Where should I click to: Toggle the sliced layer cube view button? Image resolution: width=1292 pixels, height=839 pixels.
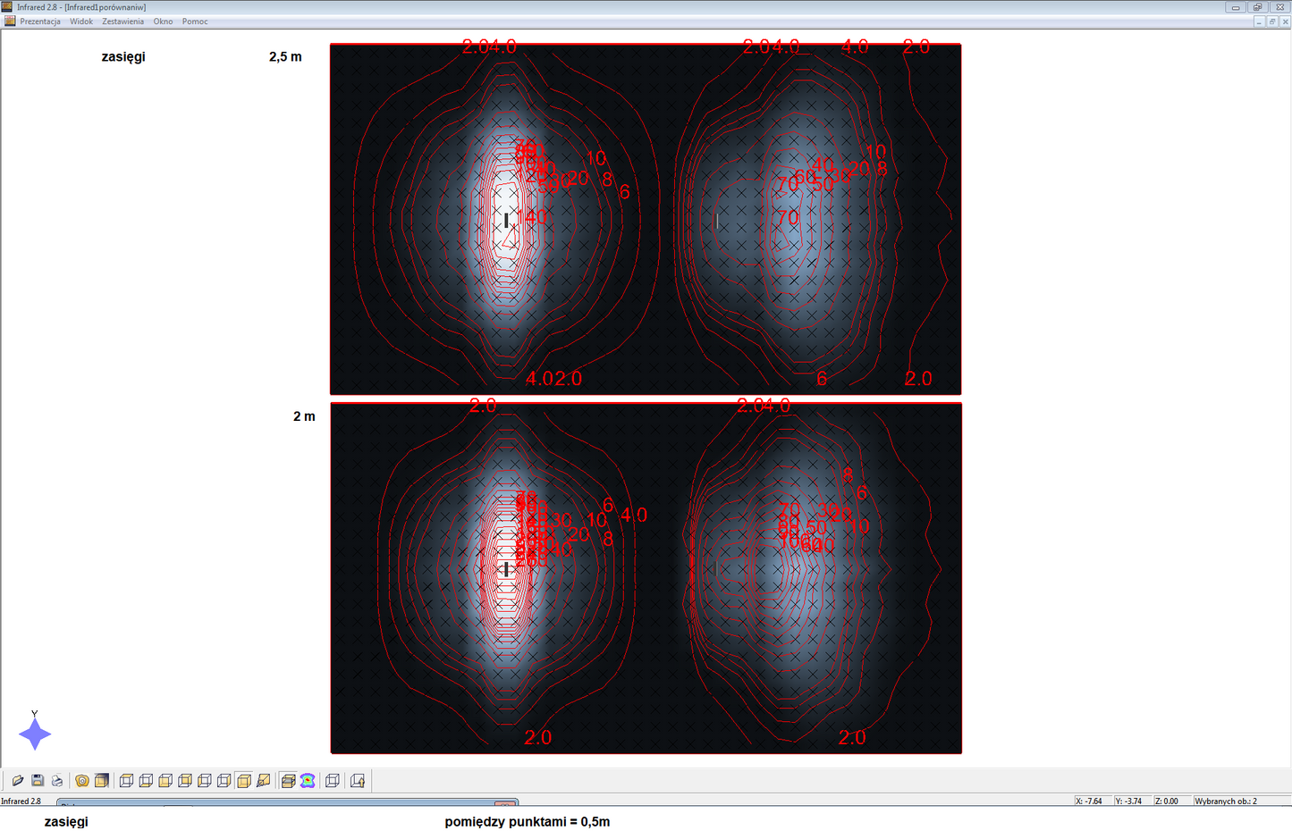(x=288, y=781)
